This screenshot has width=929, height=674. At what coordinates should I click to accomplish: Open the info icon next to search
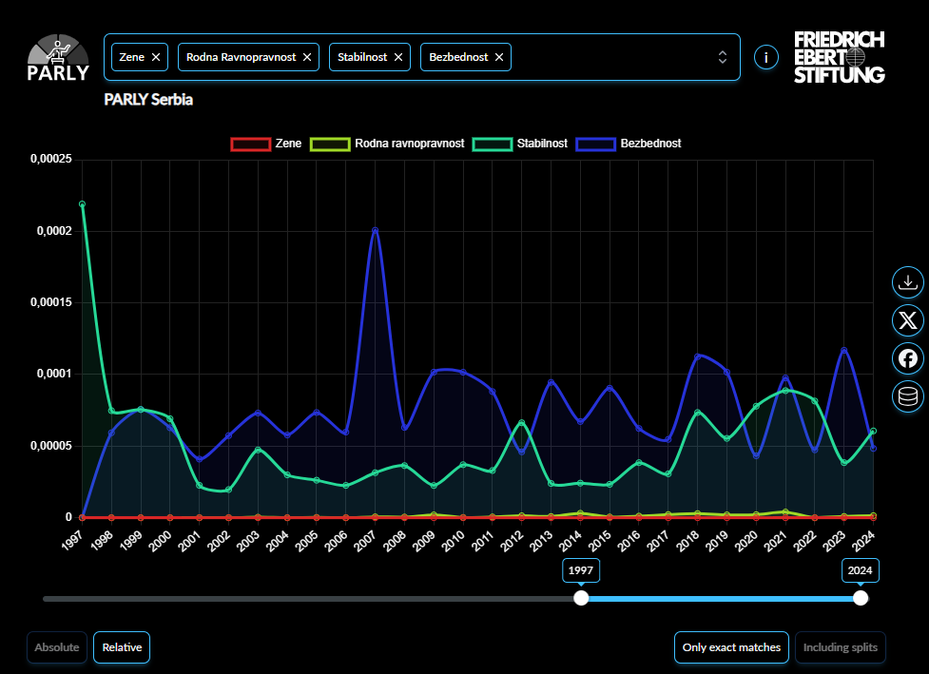[x=765, y=57]
